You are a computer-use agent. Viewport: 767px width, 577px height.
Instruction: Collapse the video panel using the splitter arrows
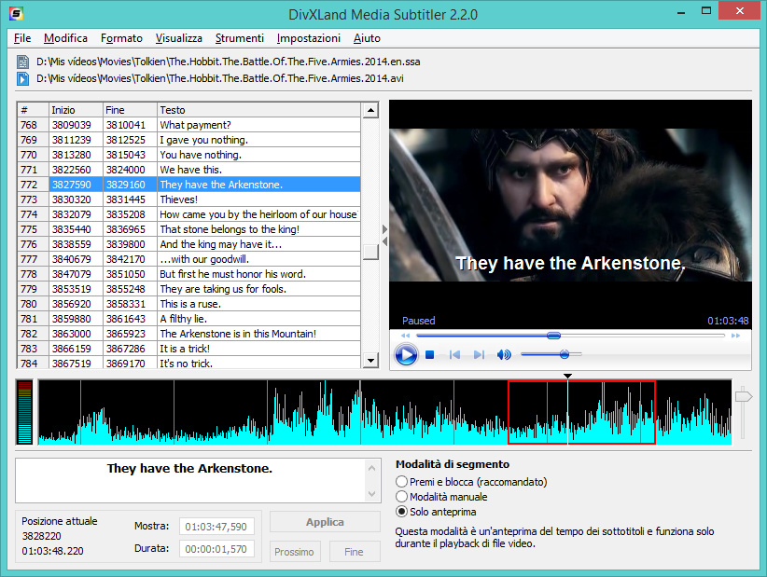point(384,229)
